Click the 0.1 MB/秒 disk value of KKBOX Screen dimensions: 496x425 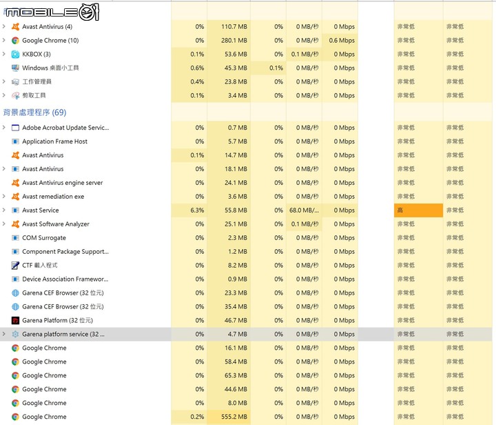305,54
